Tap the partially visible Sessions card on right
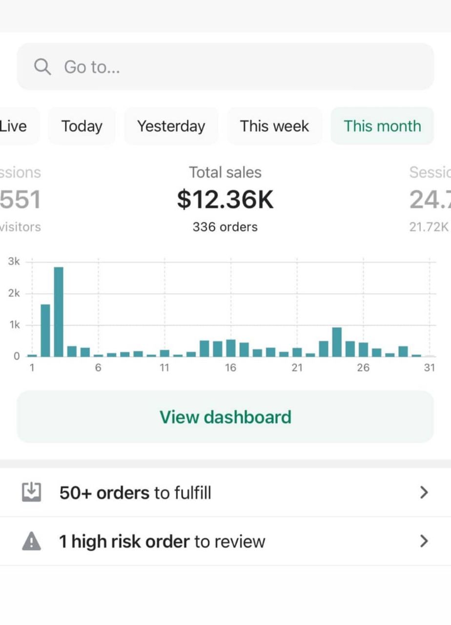 430,200
